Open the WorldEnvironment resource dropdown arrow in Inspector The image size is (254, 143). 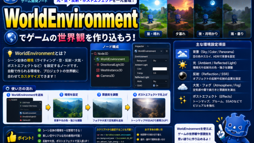[x=161, y=51]
